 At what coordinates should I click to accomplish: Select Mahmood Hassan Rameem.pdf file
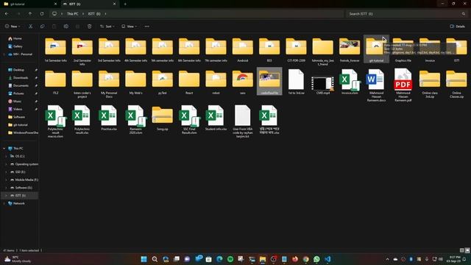click(x=403, y=85)
